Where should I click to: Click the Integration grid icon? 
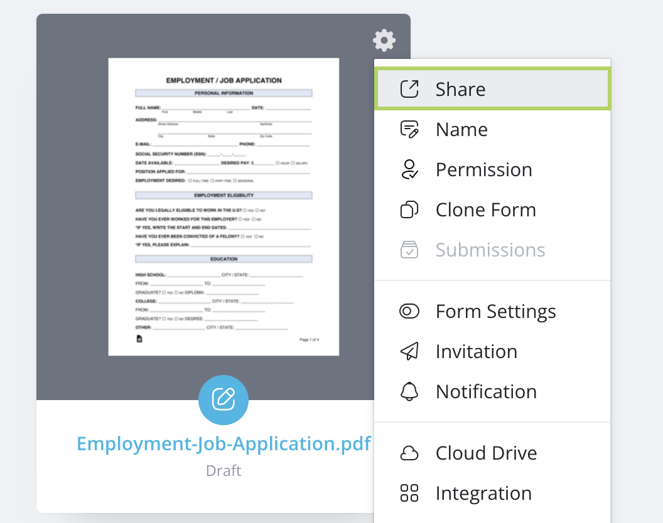pos(409,494)
